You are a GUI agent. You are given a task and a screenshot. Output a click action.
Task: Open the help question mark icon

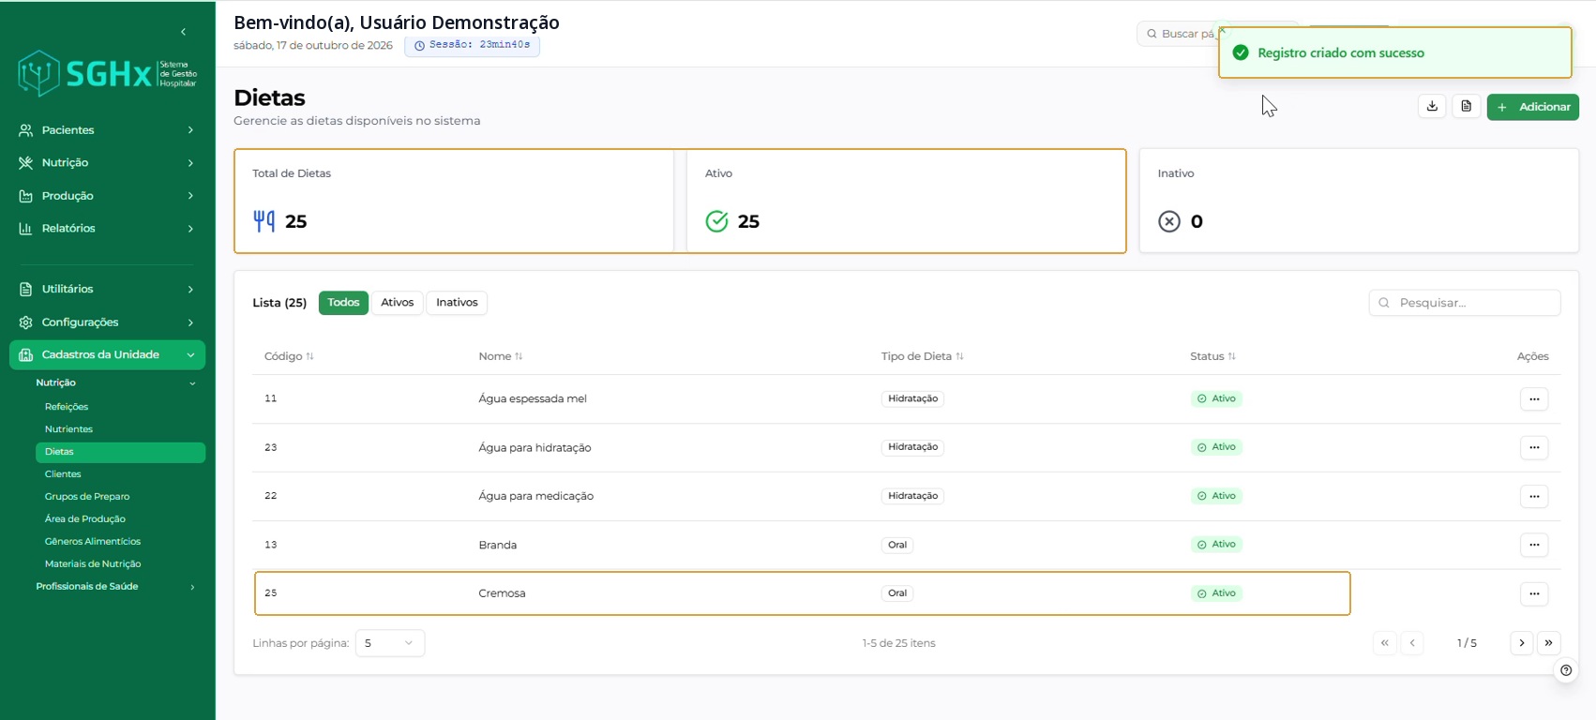[x=1565, y=670]
